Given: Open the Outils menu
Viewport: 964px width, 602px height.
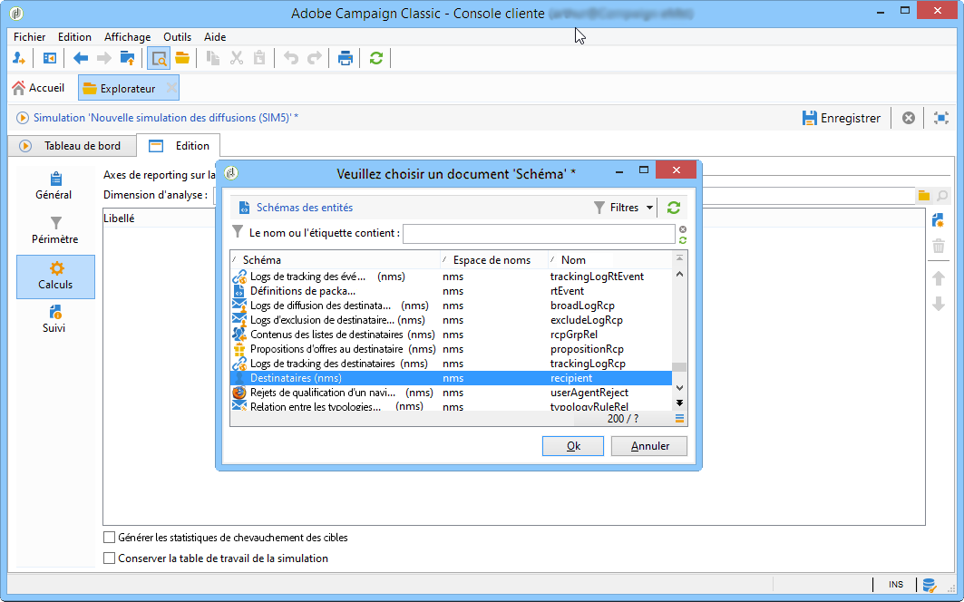Looking at the screenshot, I should click(x=177, y=37).
